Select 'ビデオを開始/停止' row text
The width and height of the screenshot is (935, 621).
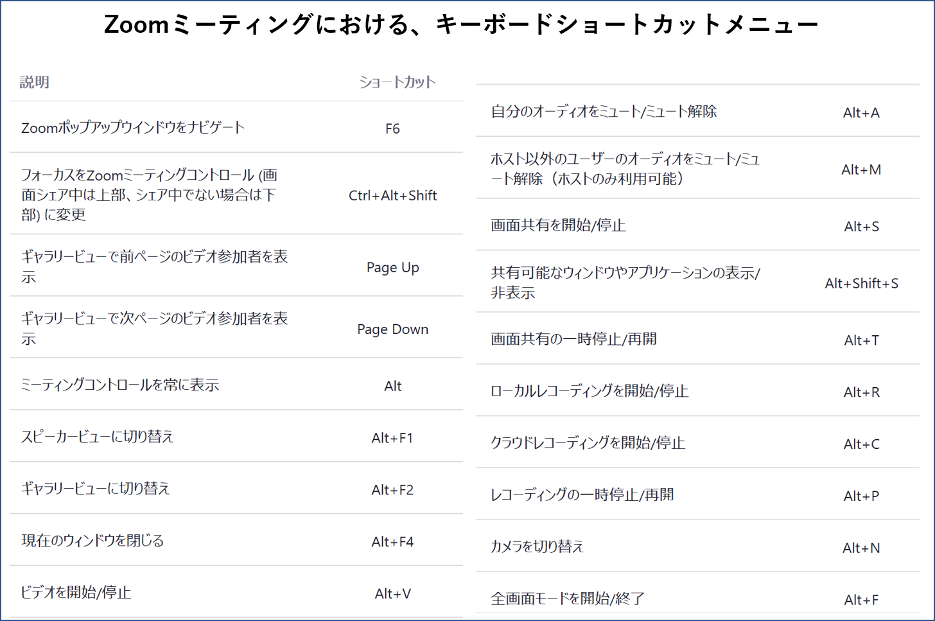(76, 593)
